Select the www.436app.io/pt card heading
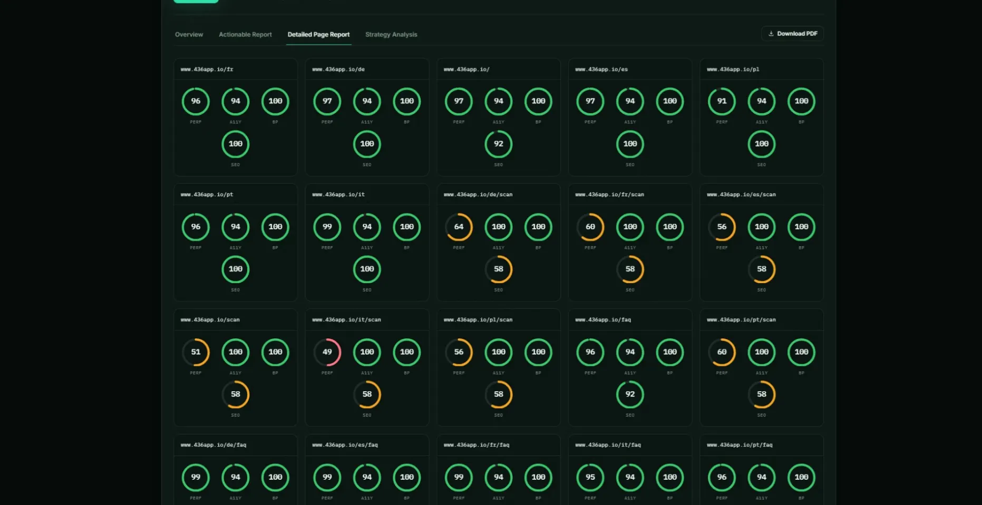Image resolution: width=982 pixels, height=505 pixels. pyautogui.click(x=207, y=195)
